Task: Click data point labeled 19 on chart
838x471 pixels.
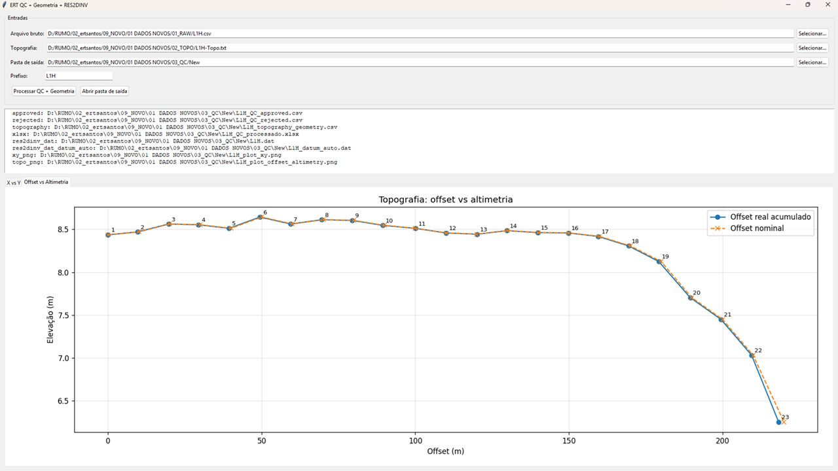Action: coord(659,262)
